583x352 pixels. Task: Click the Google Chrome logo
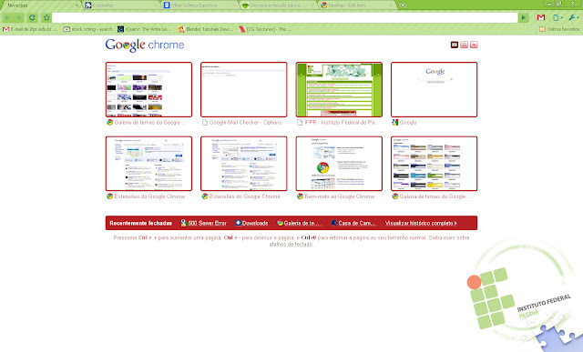pyautogui.click(x=145, y=45)
